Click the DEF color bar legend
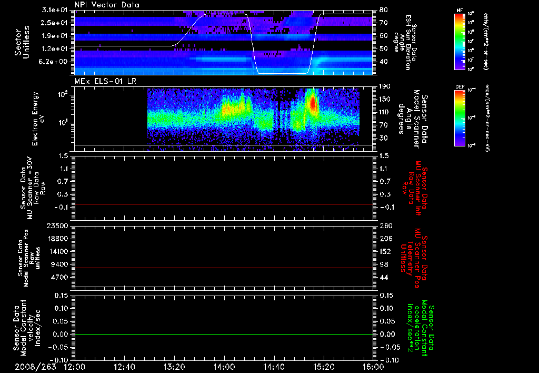The width and height of the screenshot is (539, 373). (460, 118)
